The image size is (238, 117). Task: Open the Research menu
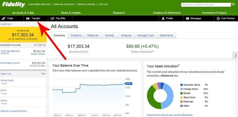(x=119, y=13)
